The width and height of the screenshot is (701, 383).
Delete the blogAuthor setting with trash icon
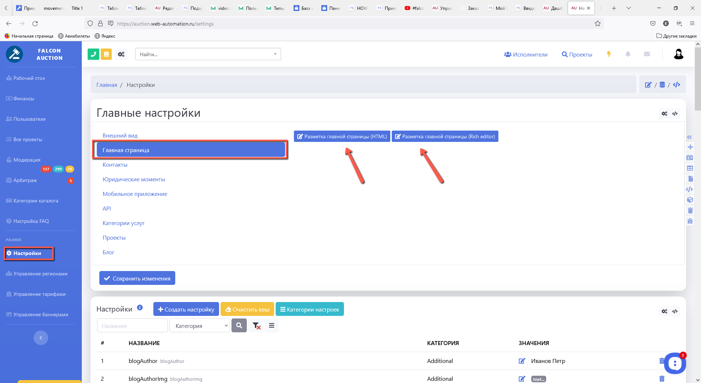[x=662, y=361]
